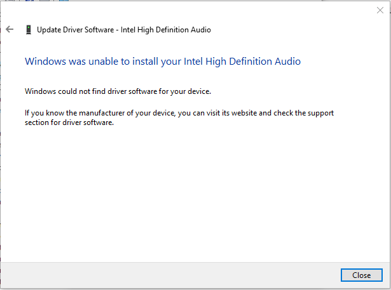Click the word 'Windows' starting the blue heading
The width and height of the screenshot is (391, 290).
coord(45,62)
